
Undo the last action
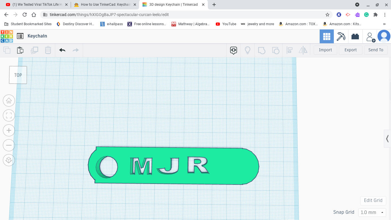pyautogui.click(x=62, y=50)
